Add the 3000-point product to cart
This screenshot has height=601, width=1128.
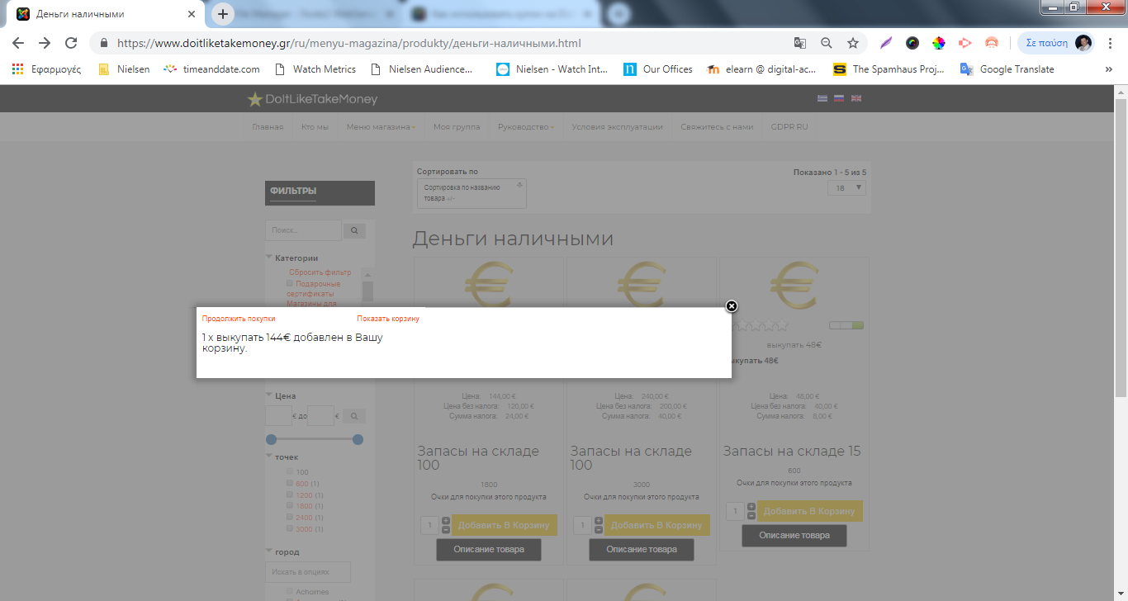click(x=657, y=525)
